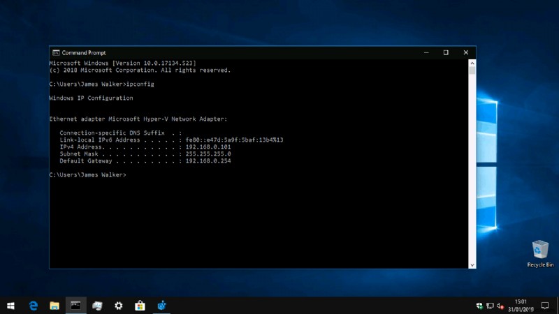Maximize the Command Prompt window
The width and height of the screenshot is (559, 314).
tap(446, 52)
